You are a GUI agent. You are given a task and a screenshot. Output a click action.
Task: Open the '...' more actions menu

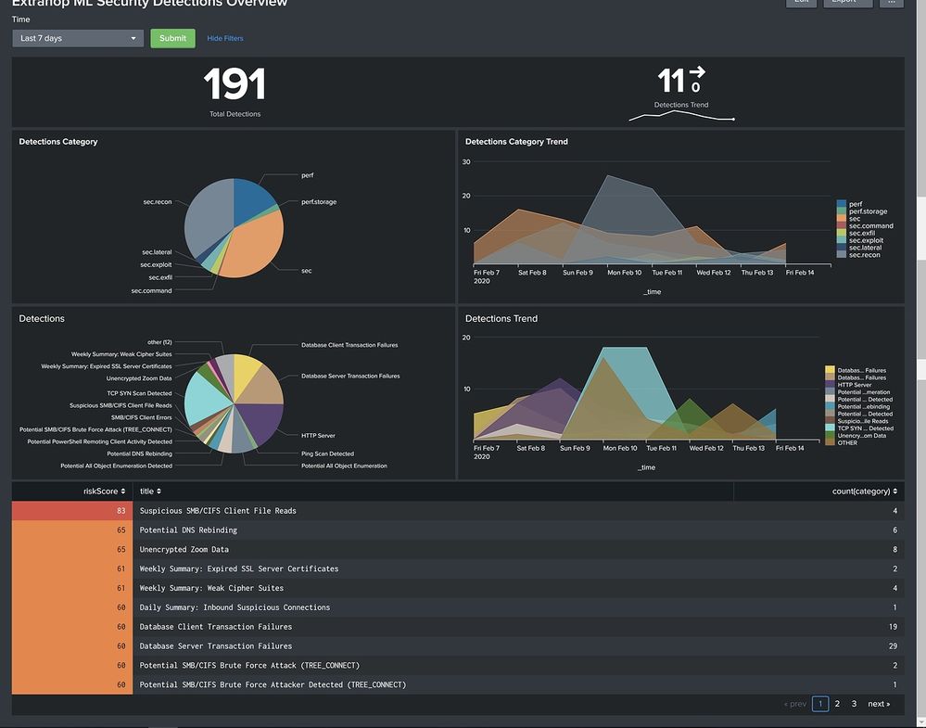(891, 2)
